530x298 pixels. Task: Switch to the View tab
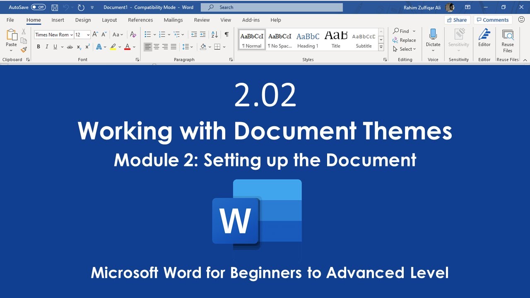coord(226,20)
